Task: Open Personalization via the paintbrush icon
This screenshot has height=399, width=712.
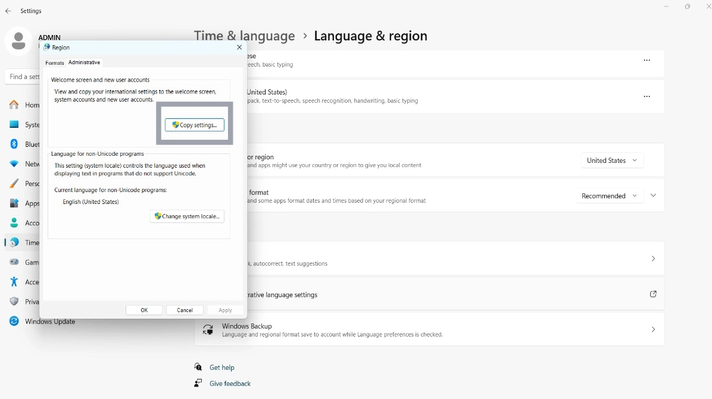Action: coord(14,184)
